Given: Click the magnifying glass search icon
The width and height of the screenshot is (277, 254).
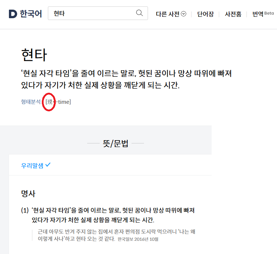Looking at the screenshot, I should tap(139, 13).
